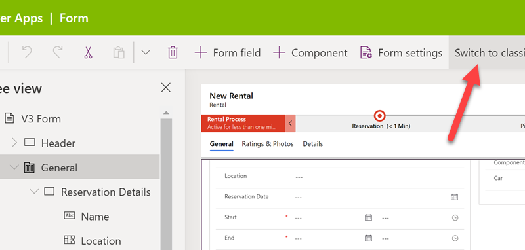
Task: Click the Undo arrow icon
Action: pos(27,52)
